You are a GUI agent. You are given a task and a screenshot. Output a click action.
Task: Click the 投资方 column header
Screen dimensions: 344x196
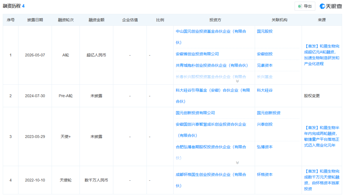pyautogui.click(x=215, y=20)
